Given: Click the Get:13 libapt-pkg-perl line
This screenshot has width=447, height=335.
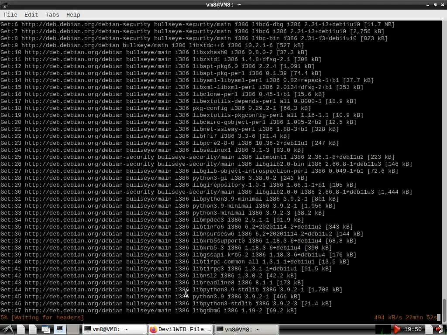Looking at the screenshot, I should 161,73.
